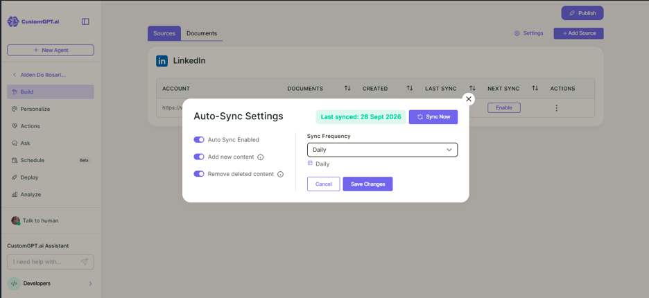649x298 pixels.
Task: Click the Talk to human avatar
Action: click(x=16, y=220)
